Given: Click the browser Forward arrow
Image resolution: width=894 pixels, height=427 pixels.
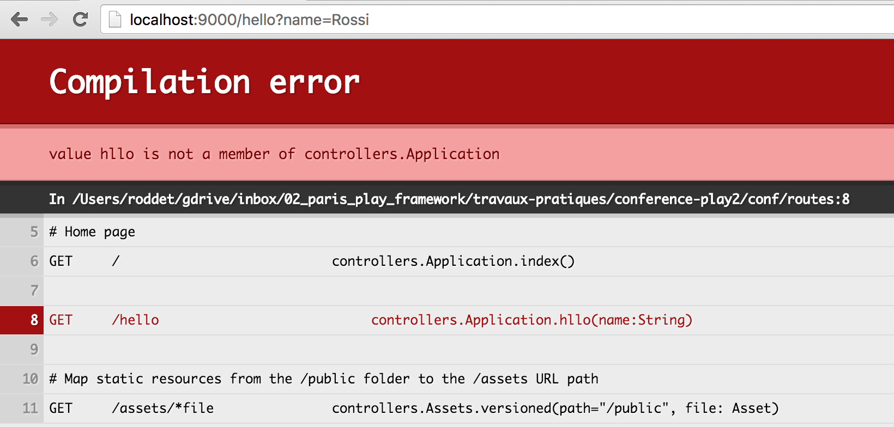Looking at the screenshot, I should 50,20.
